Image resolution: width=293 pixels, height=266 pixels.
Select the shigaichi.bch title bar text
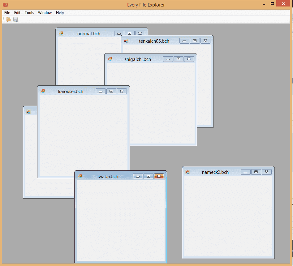point(138,59)
